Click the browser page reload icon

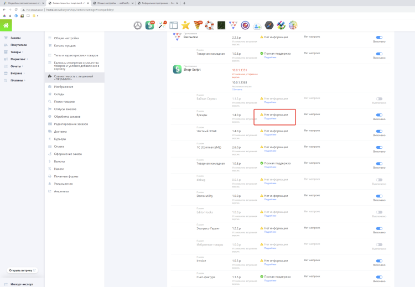pos(15,9)
